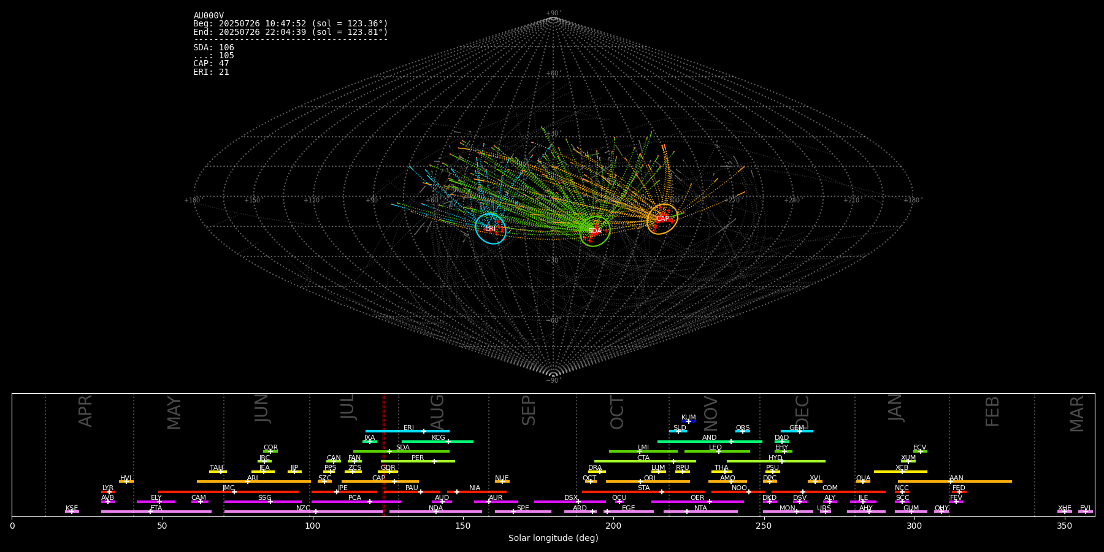
Task: Click the ORI shower bar in timeline
Action: [648, 481]
